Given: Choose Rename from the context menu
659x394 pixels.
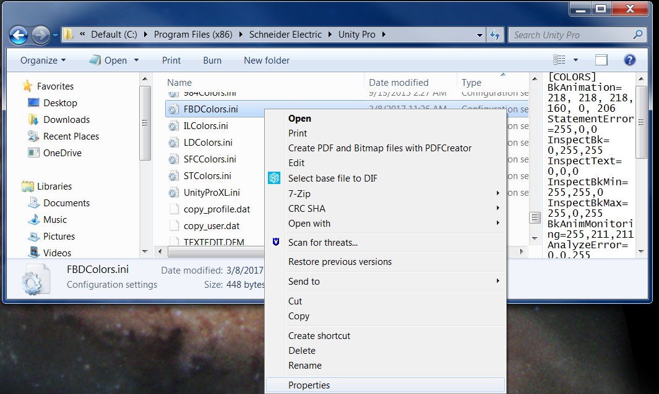Looking at the screenshot, I should [385, 366].
